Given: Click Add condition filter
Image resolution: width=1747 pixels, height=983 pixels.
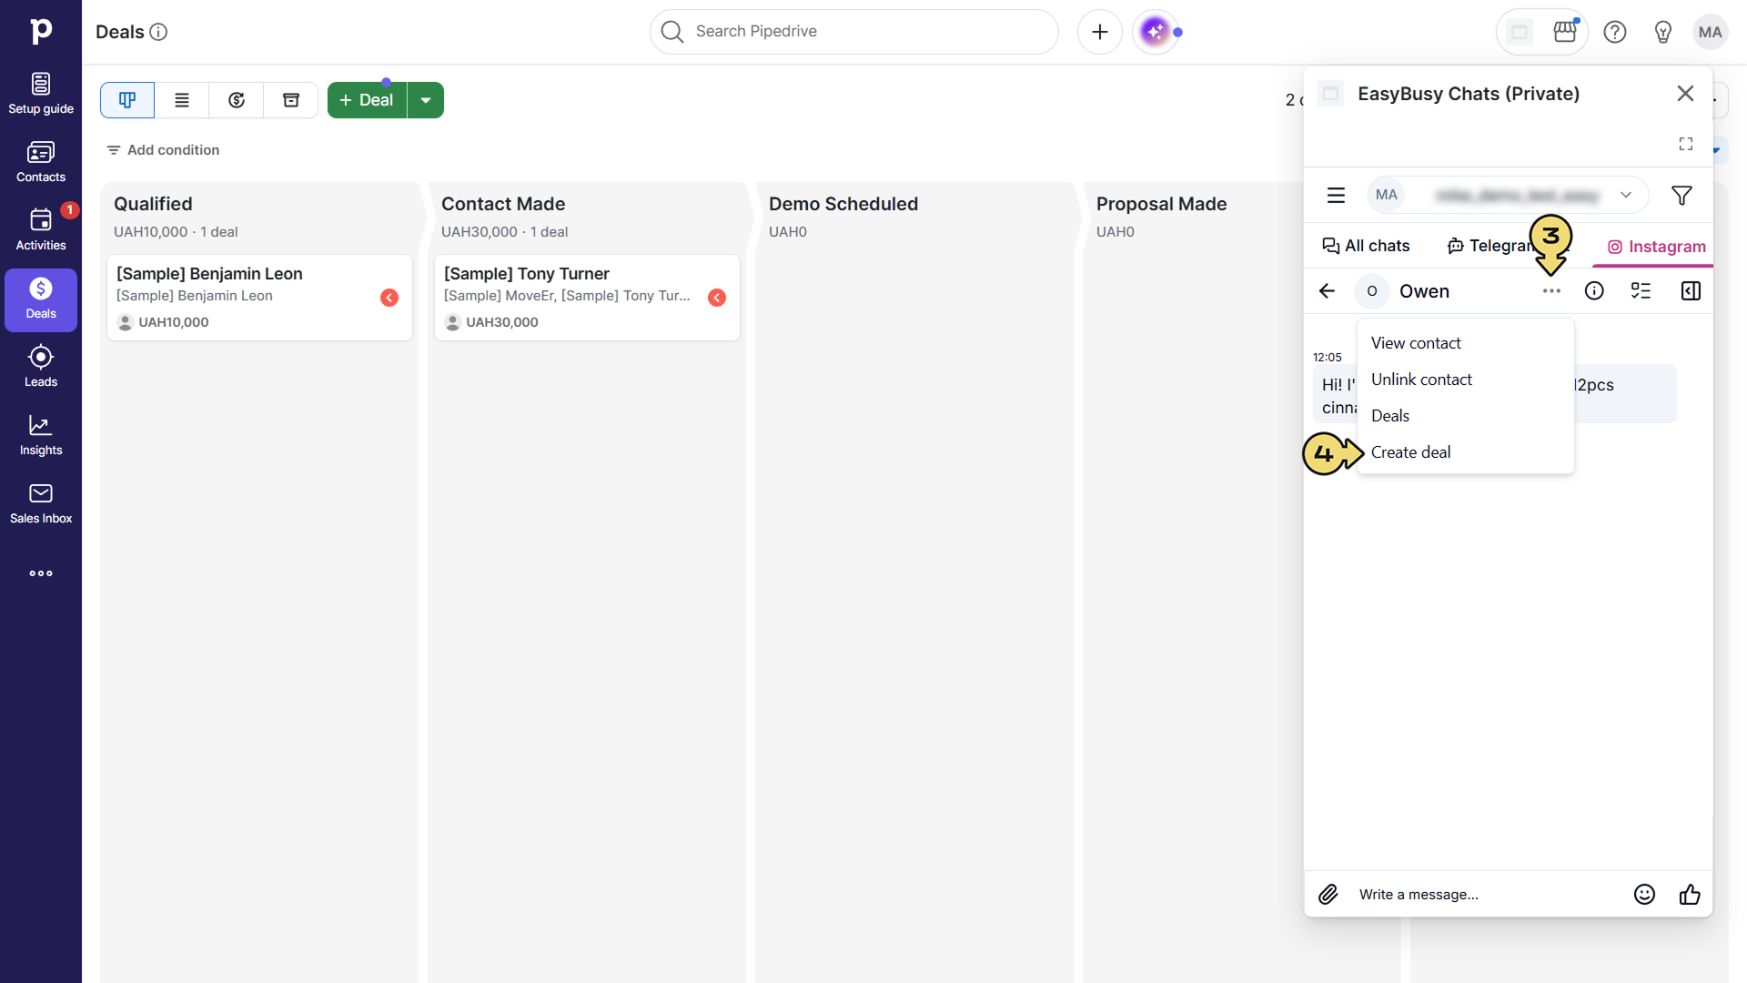Looking at the screenshot, I should pyautogui.click(x=163, y=150).
